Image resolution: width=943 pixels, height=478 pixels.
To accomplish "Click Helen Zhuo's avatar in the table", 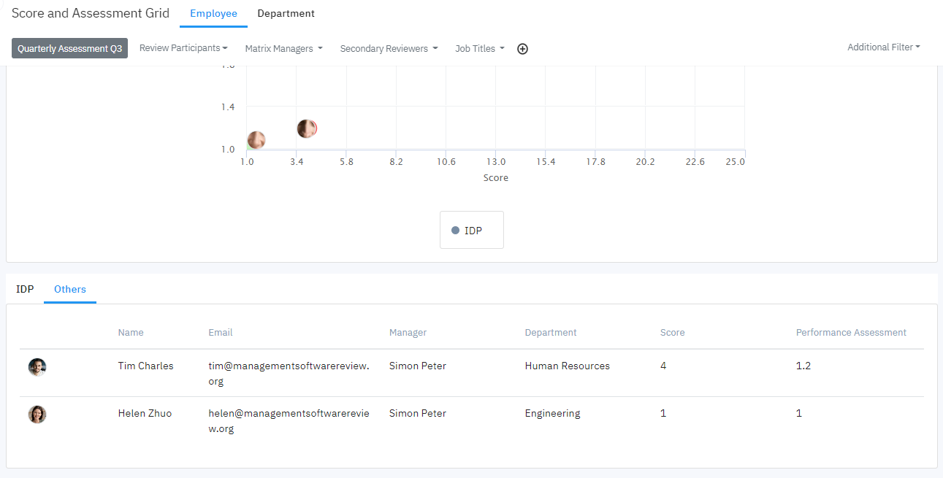I will (37, 415).
